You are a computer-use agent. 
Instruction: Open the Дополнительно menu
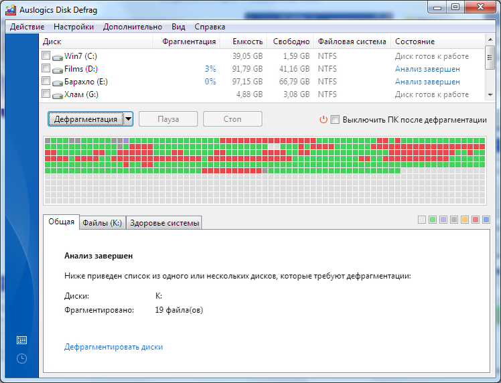[x=133, y=27]
